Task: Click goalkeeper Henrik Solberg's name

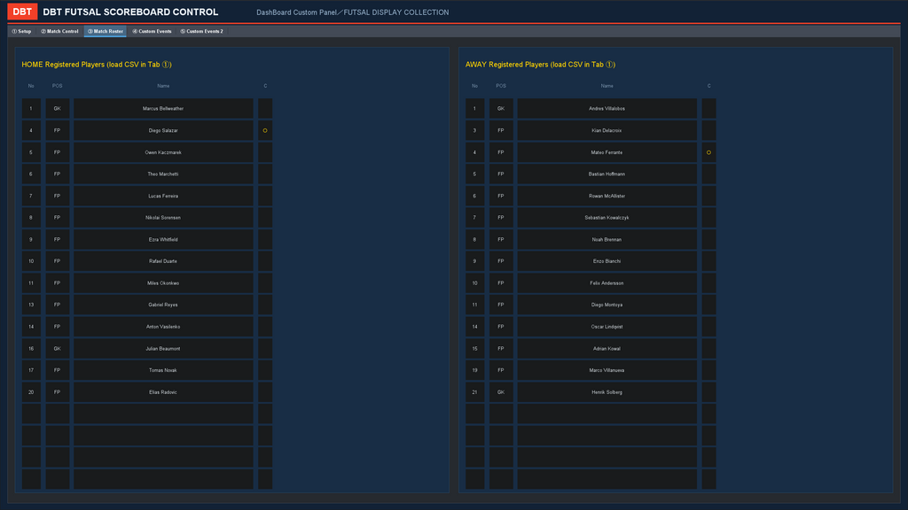Action: [607, 392]
